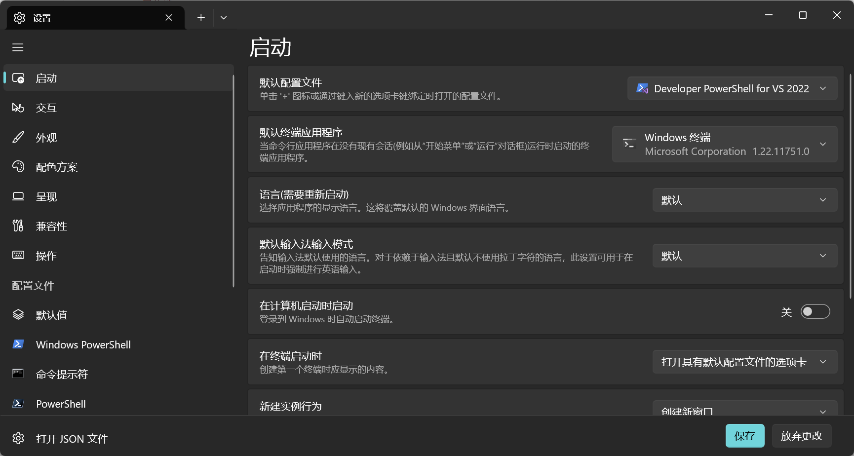Image resolution: width=854 pixels, height=456 pixels.
Task: Click the 设置 tab title
Action: (42, 18)
